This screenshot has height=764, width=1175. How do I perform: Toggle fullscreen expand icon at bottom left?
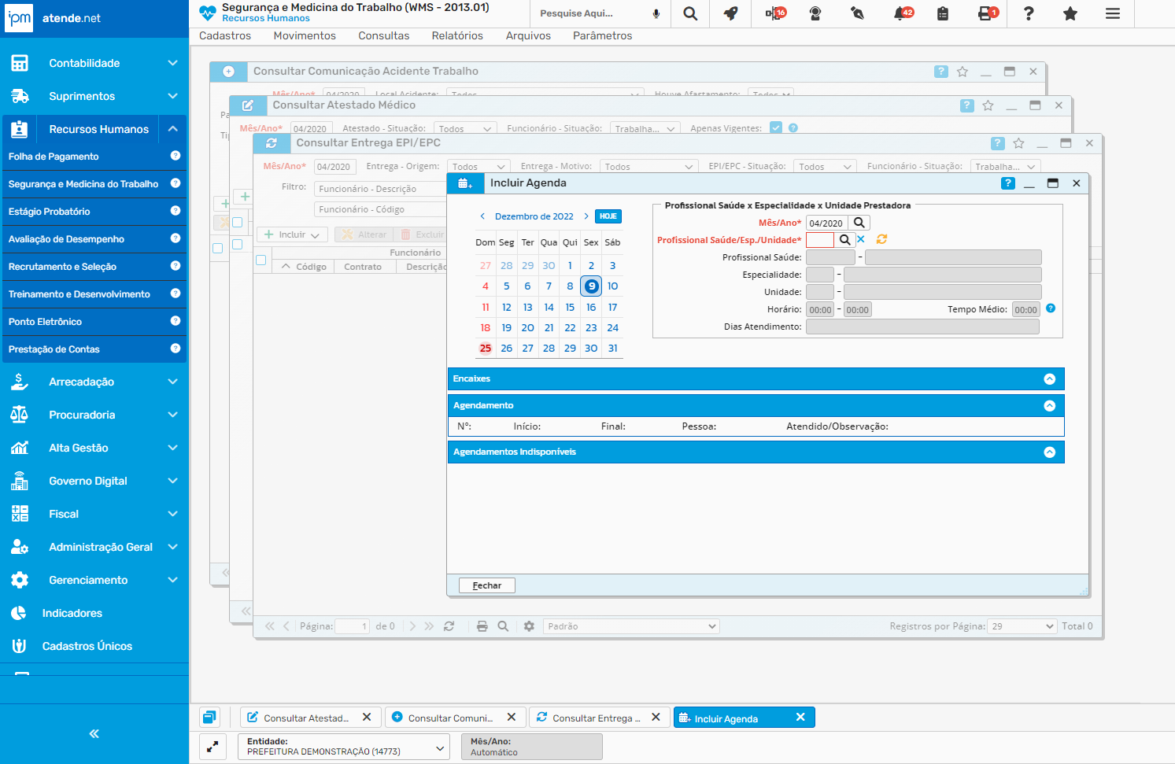click(212, 747)
